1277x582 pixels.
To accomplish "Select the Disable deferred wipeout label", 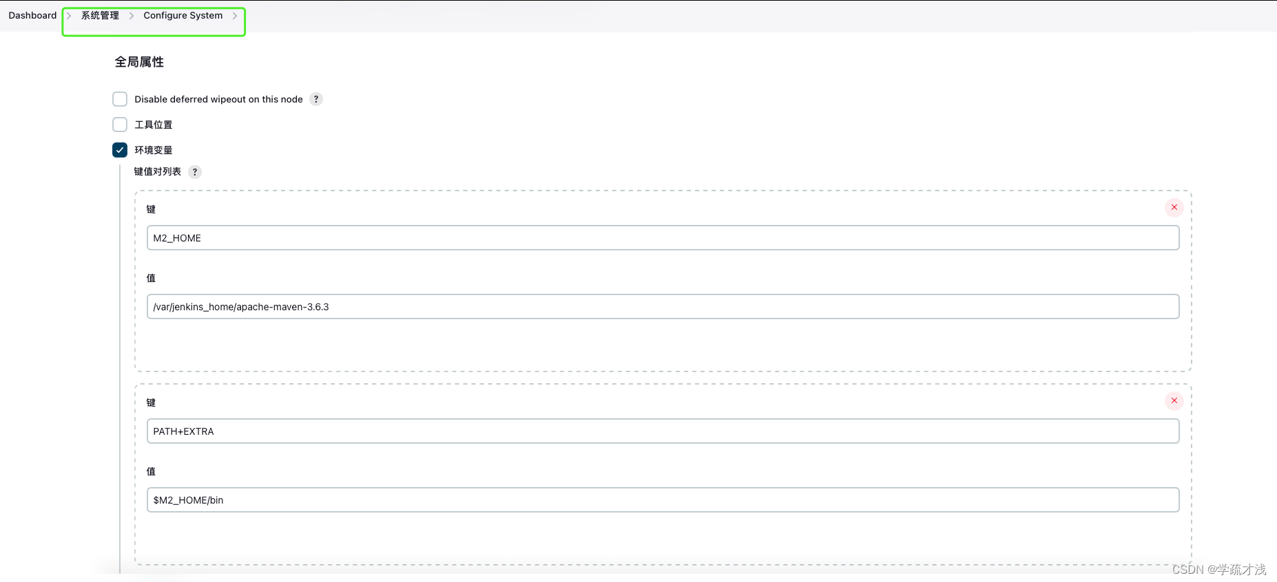I will (218, 99).
